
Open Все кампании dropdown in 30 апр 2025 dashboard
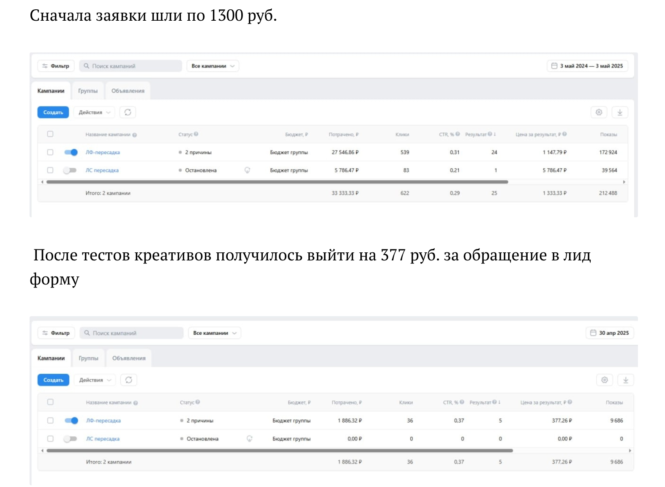[x=215, y=333]
